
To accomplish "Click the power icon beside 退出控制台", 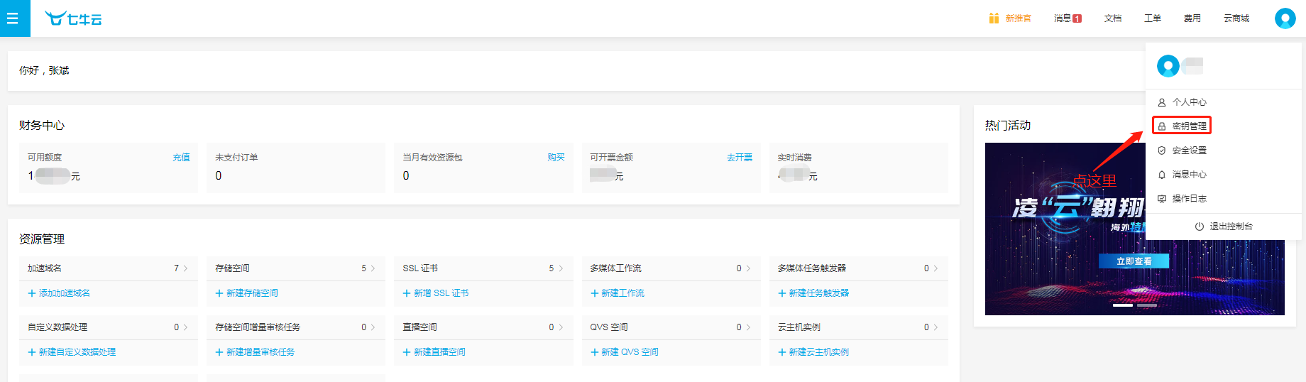I will tap(1200, 227).
